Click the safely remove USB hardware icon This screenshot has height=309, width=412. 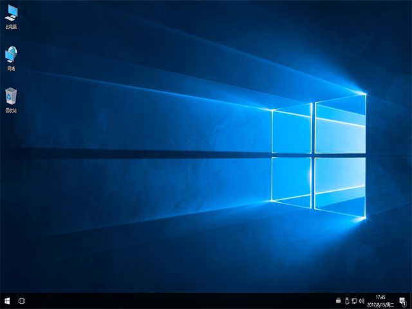[x=346, y=301]
